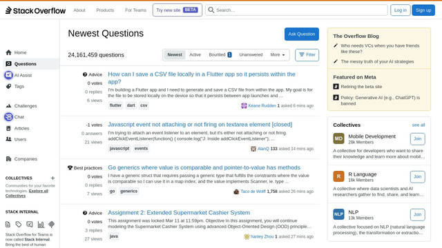Click the plus icon beside Collectives
The width and height of the screenshot is (442, 248).
(x=52, y=178)
